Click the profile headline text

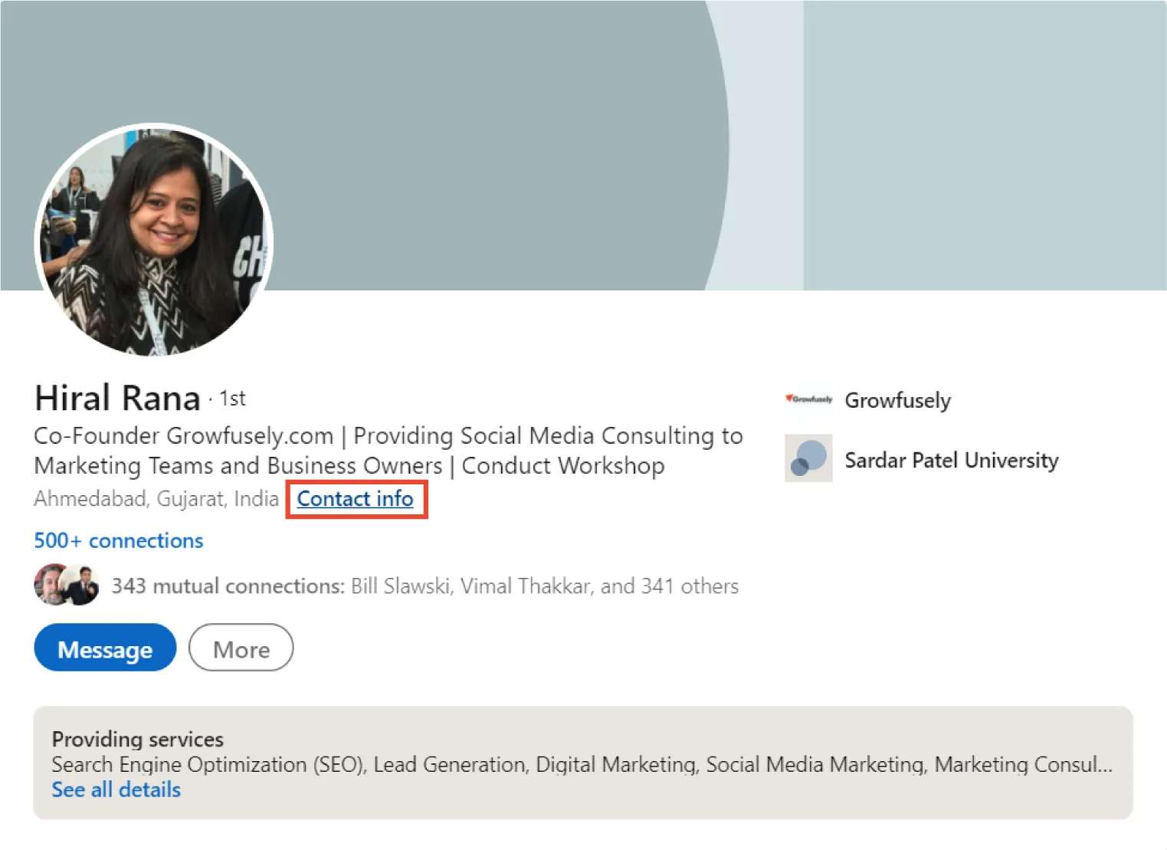pyautogui.click(x=388, y=450)
